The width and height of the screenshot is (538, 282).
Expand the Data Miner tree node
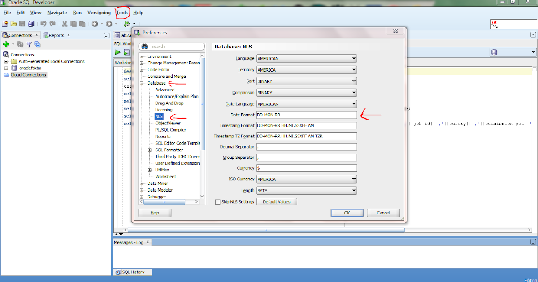pyautogui.click(x=141, y=183)
